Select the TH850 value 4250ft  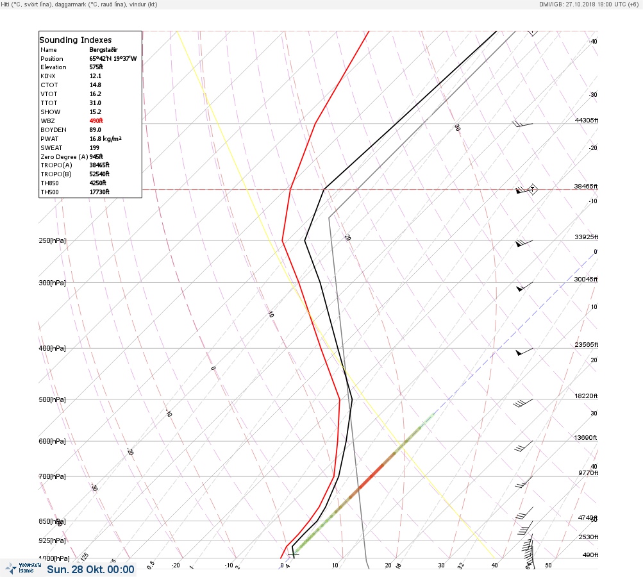point(97,183)
